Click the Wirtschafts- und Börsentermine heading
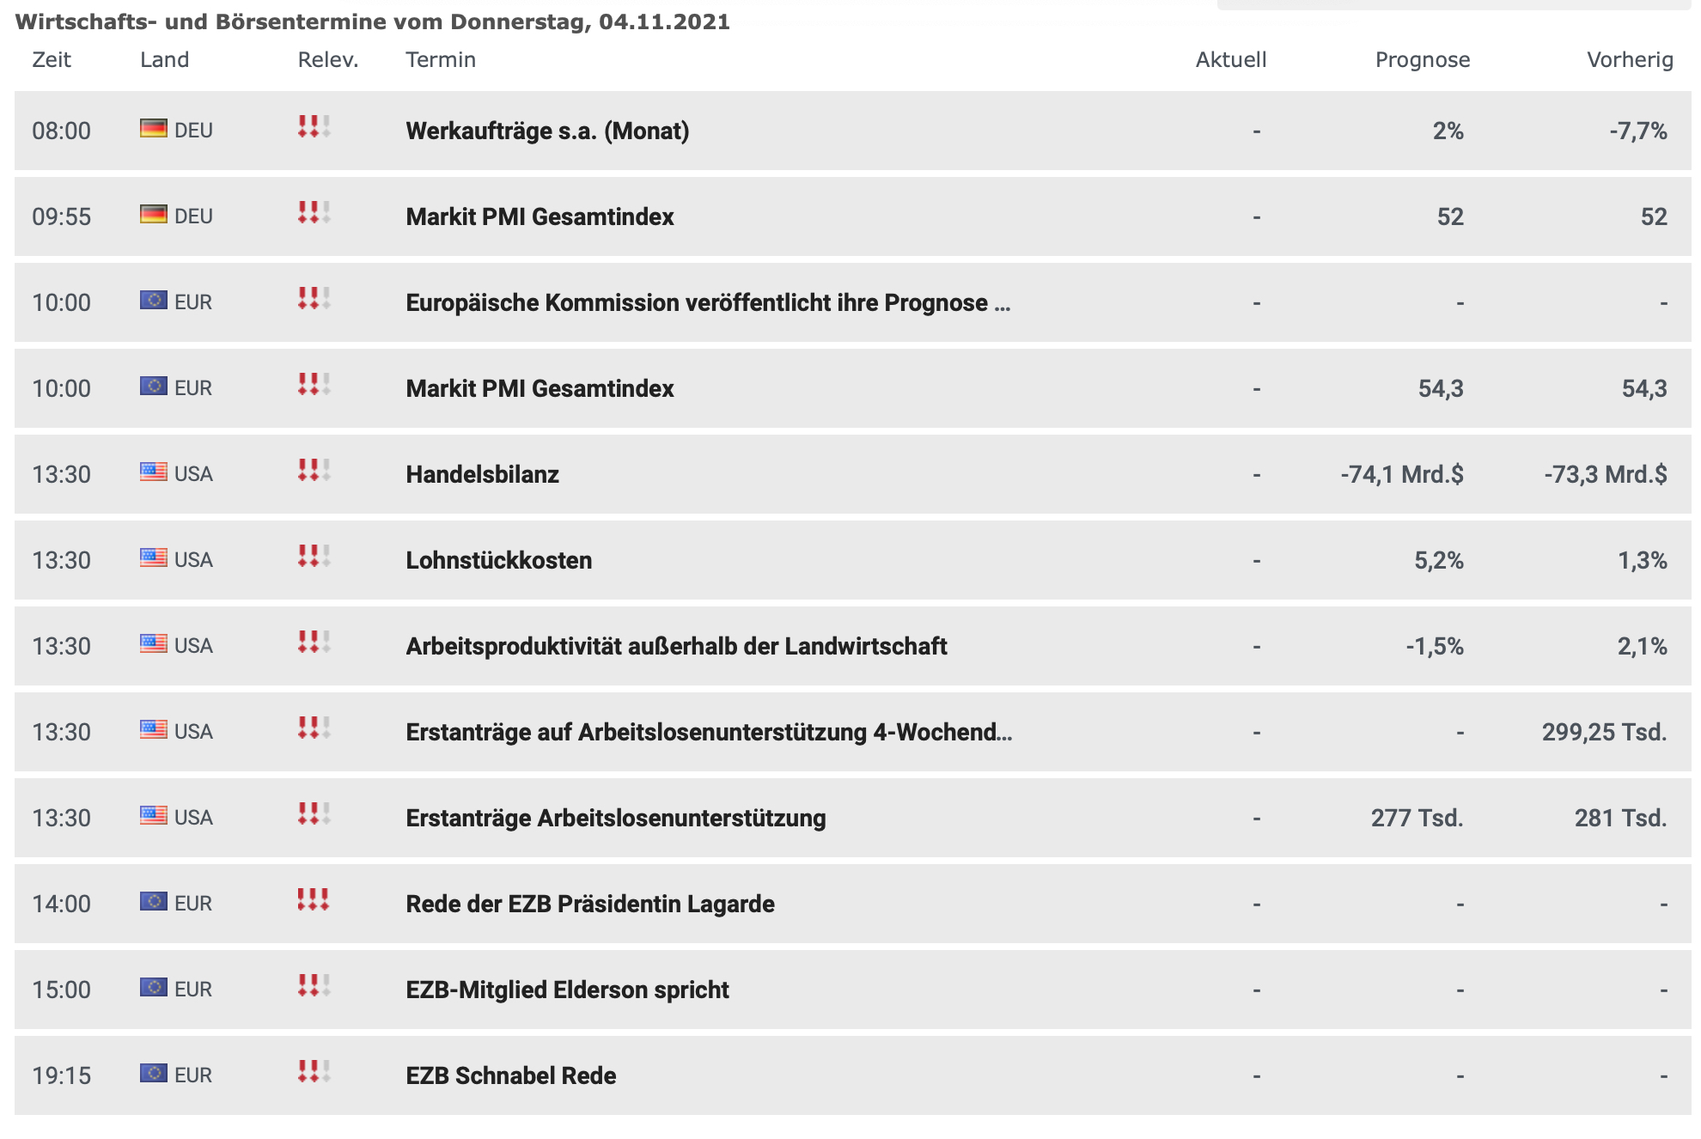1701x1139 pixels. 372,21
